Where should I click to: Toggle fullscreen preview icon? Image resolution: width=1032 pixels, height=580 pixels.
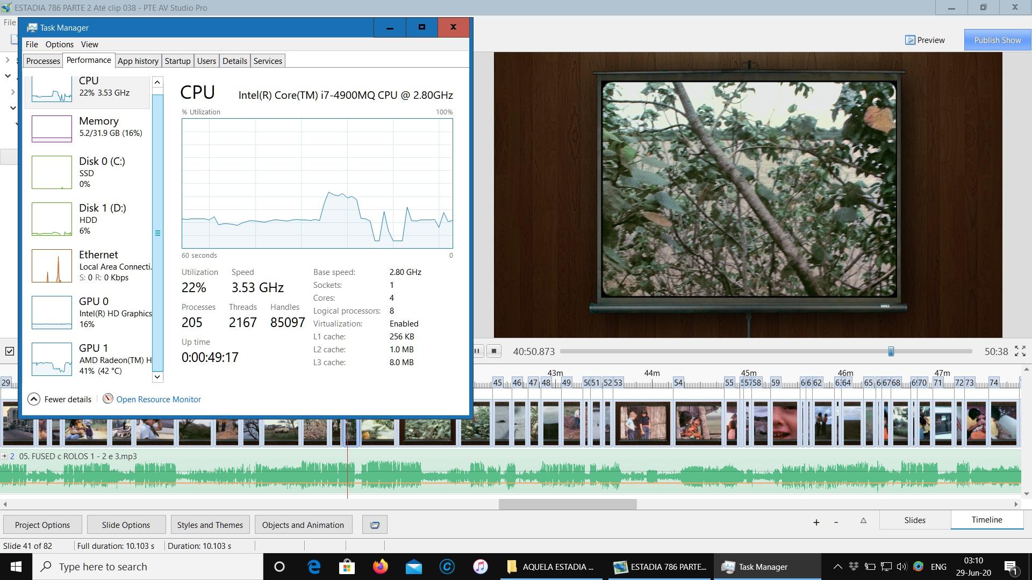pyautogui.click(x=1020, y=351)
